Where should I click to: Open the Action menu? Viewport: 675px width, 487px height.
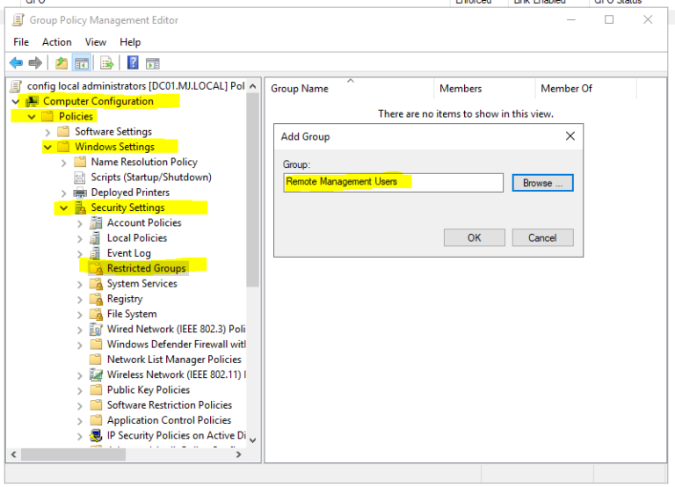(x=57, y=42)
